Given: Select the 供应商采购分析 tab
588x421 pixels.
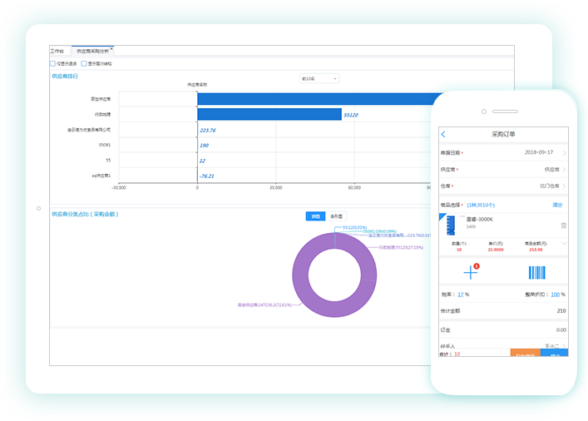Looking at the screenshot, I should coord(91,51).
